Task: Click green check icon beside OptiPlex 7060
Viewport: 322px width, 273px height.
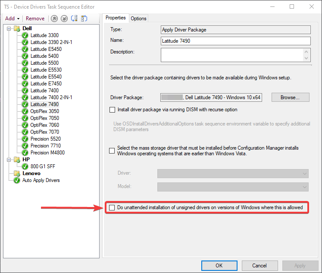Action: tap(25, 125)
